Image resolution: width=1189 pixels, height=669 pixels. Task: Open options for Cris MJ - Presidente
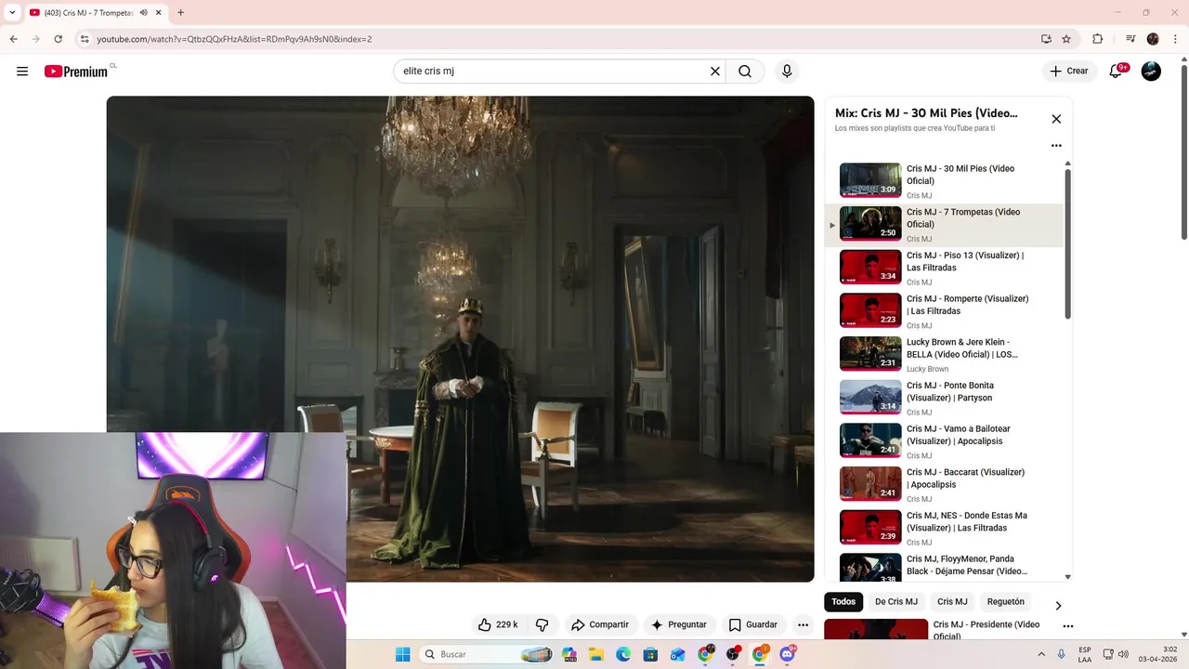pyautogui.click(x=1068, y=626)
